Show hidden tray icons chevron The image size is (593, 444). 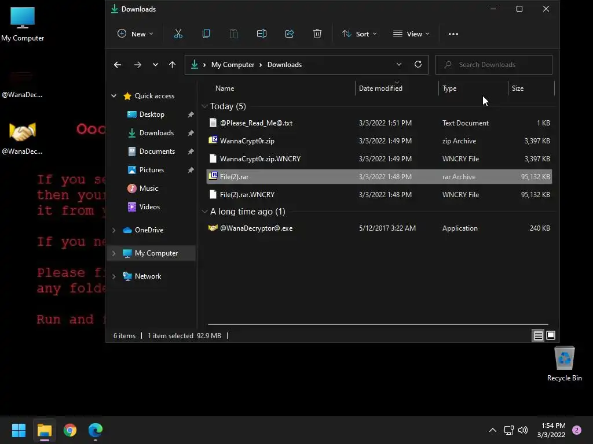point(493,430)
